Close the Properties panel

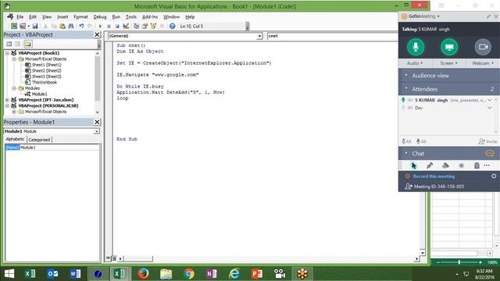click(x=97, y=122)
